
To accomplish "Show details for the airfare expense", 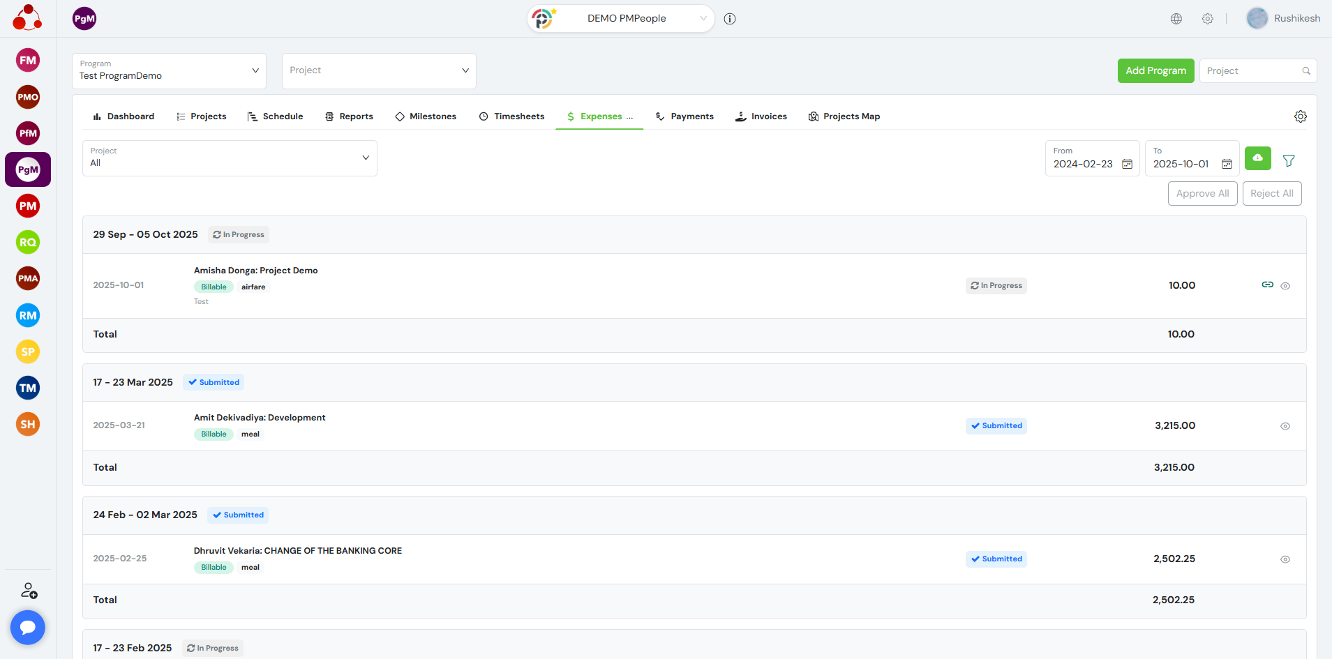I will tap(1285, 286).
